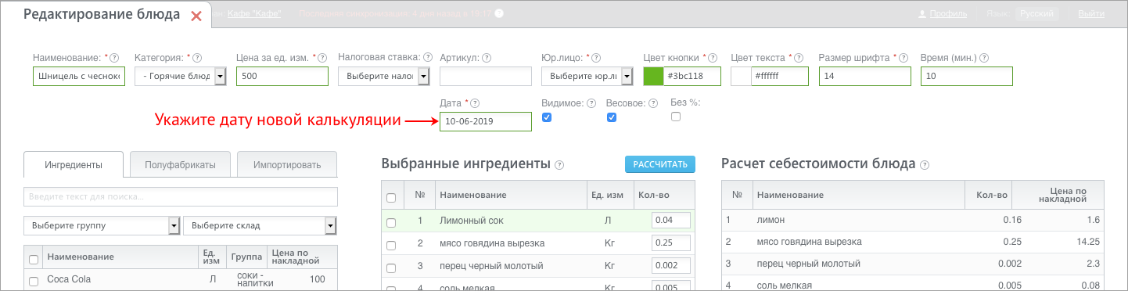Select all in Выбранные ингредиенты header checkbox
The height and width of the screenshot is (291, 1128).
(391, 197)
